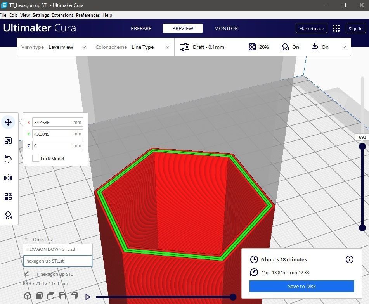369x304 pixels.
Task: Click the print info circle icon
Action: click(350, 259)
